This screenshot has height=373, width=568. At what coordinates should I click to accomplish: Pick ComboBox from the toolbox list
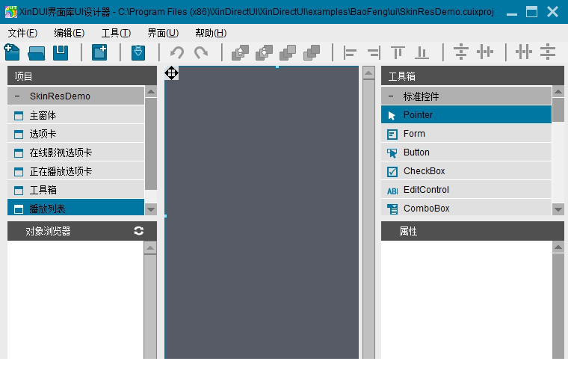point(426,209)
